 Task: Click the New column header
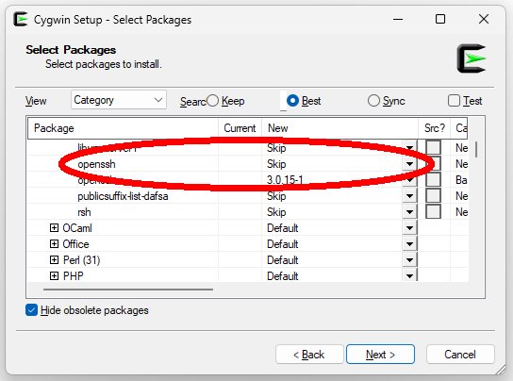[x=339, y=128]
